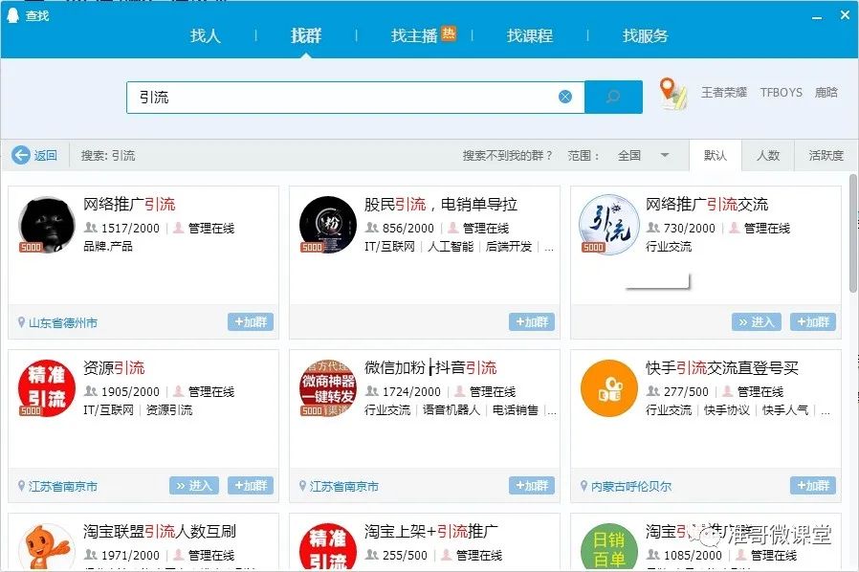Click 加群 for 资源引流 group

click(251, 485)
